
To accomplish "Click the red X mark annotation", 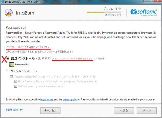I will coord(4,59).
